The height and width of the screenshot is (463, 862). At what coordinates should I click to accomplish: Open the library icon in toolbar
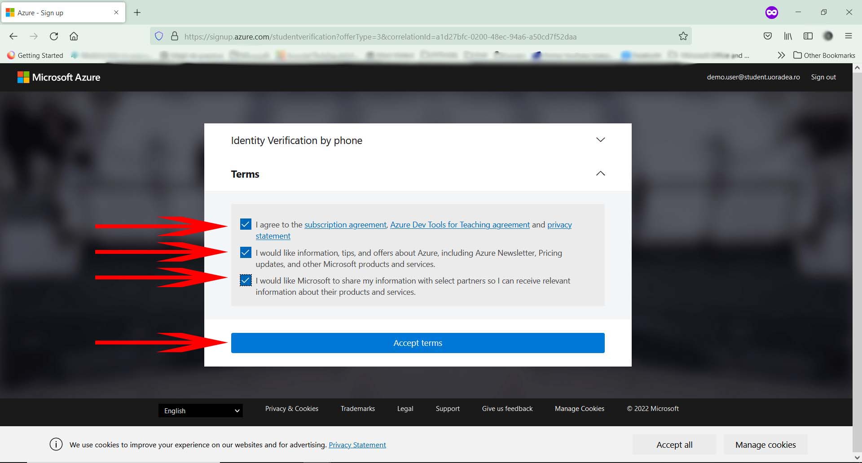[788, 36]
